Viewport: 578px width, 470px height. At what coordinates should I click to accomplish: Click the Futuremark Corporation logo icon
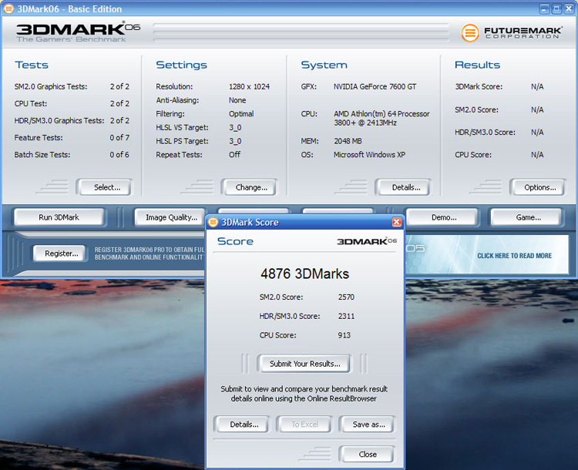[x=470, y=33]
